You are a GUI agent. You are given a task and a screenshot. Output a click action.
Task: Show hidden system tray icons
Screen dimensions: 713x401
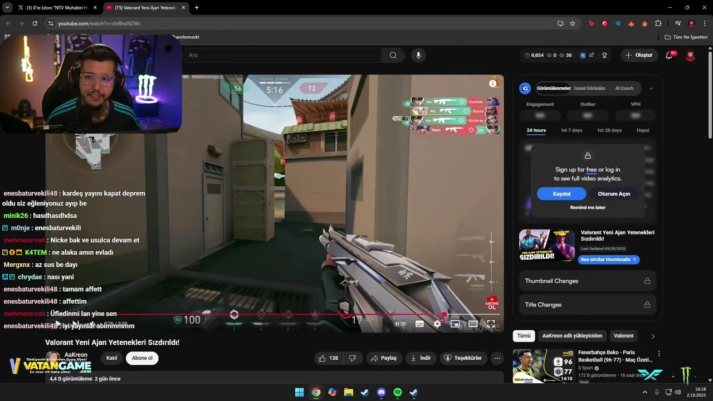pyautogui.click(x=645, y=392)
